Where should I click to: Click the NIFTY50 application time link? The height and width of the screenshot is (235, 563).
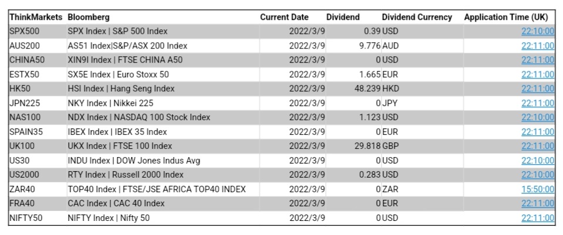tap(537, 218)
